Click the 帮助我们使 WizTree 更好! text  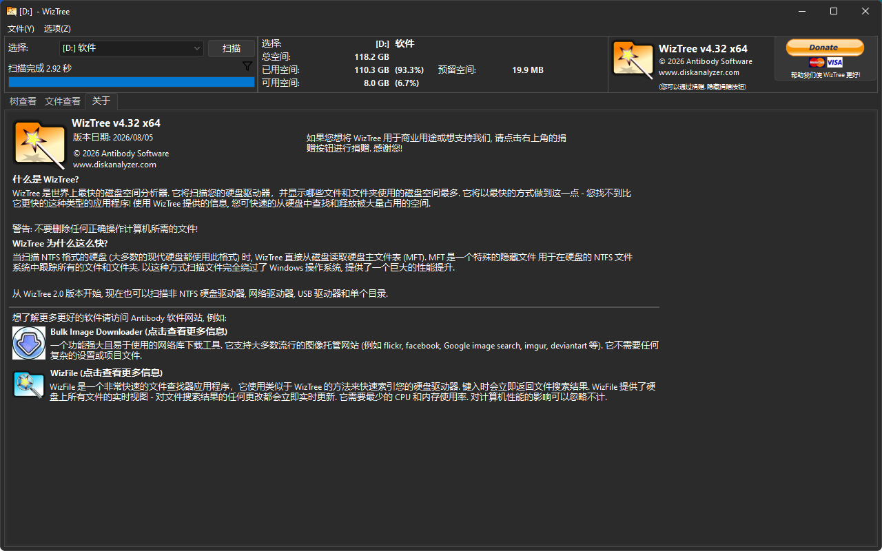(x=825, y=74)
